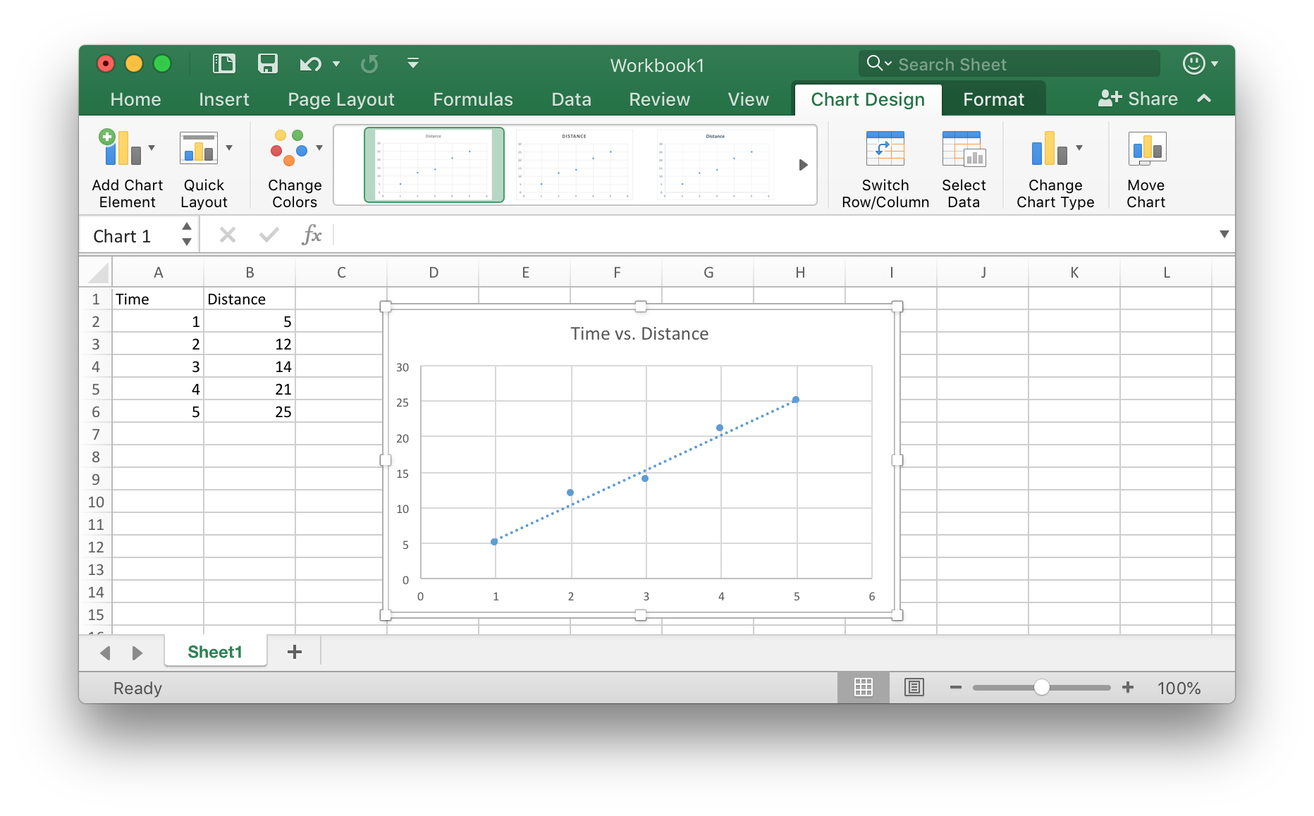The image size is (1314, 816).
Task: Click the Redo arrow icon
Action: point(369,64)
